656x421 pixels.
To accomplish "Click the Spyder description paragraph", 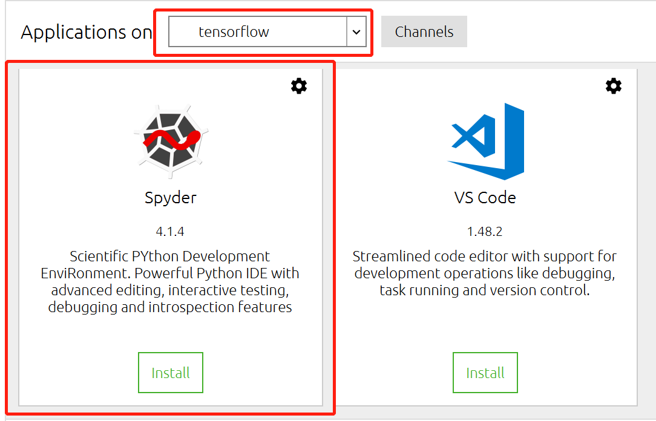I will pos(170,281).
